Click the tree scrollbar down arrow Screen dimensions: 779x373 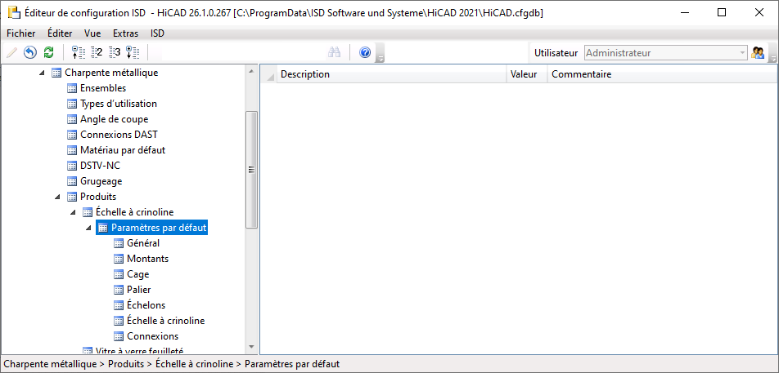coord(251,347)
